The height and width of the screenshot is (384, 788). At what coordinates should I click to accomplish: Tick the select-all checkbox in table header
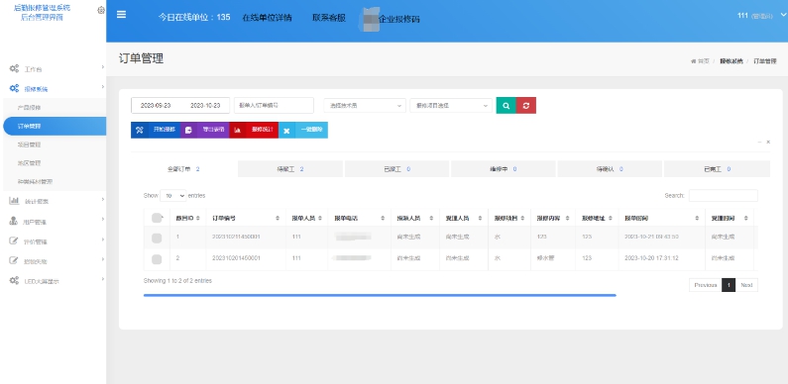(x=157, y=218)
